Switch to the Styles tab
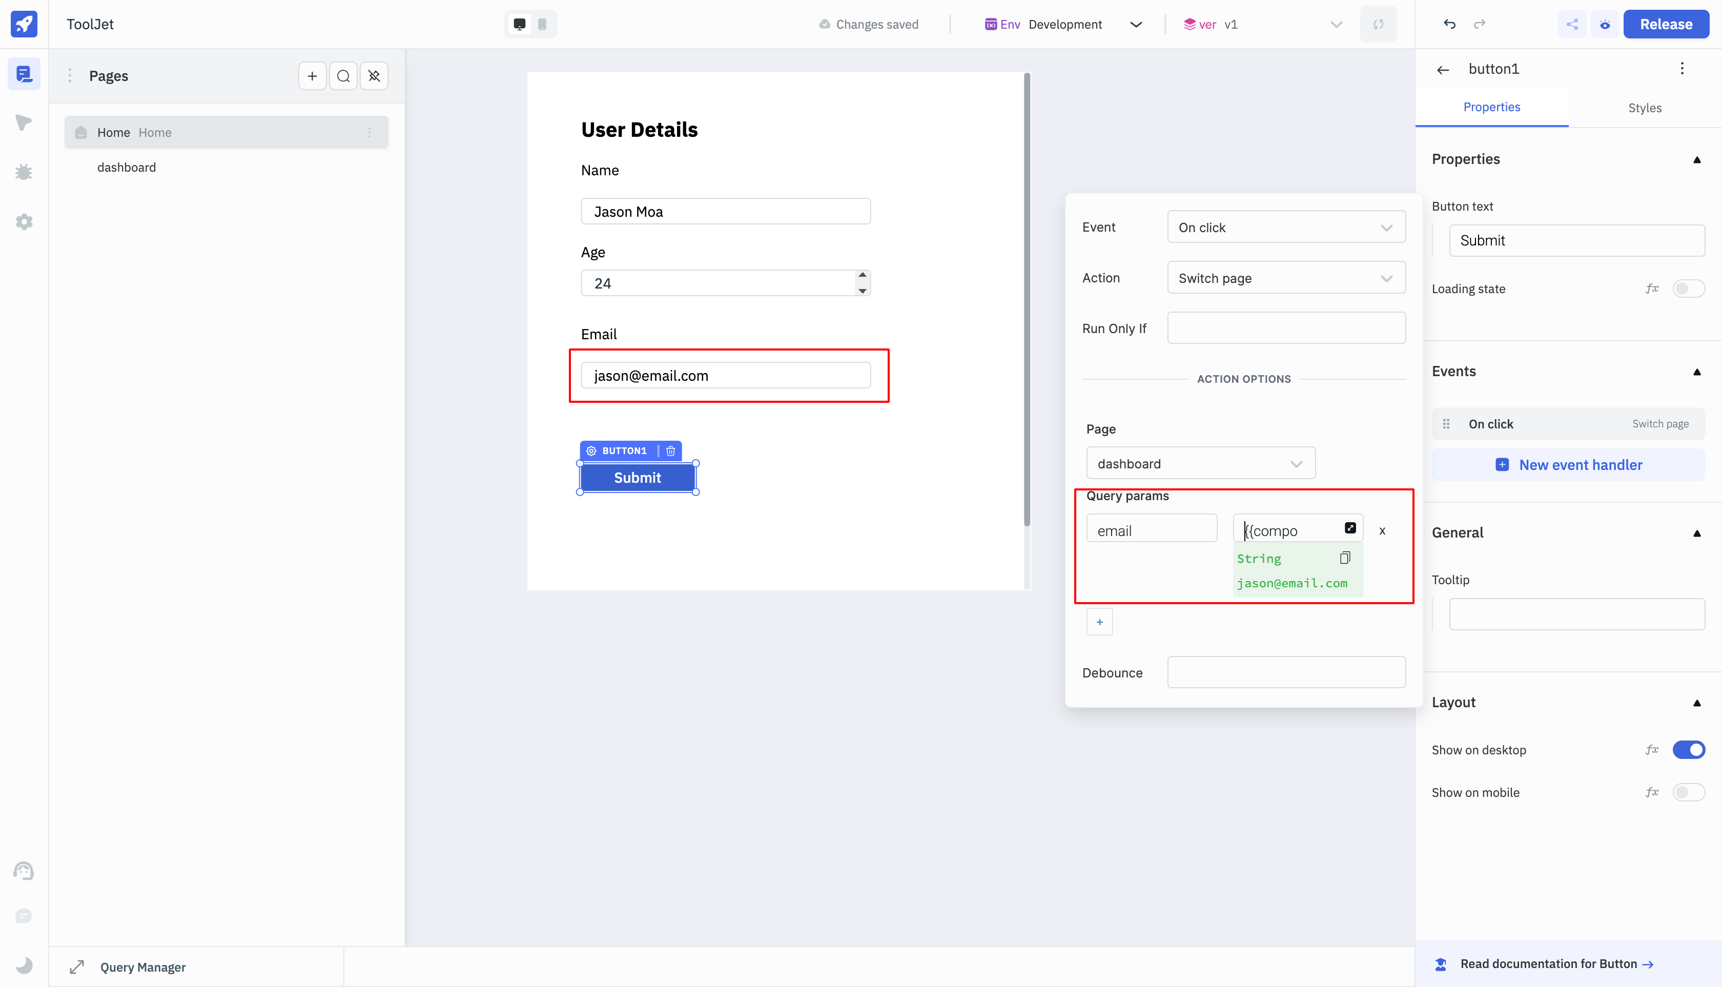 1645,108
